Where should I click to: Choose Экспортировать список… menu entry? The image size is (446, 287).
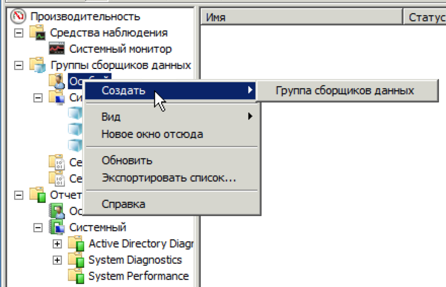(x=168, y=178)
